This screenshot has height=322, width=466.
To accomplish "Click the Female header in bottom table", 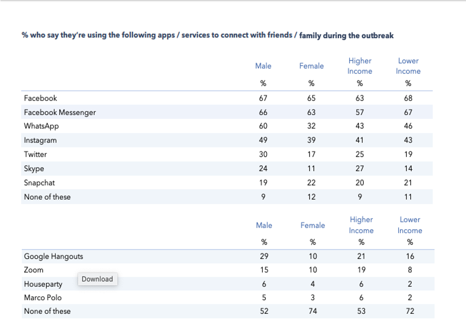I will (x=312, y=225).
